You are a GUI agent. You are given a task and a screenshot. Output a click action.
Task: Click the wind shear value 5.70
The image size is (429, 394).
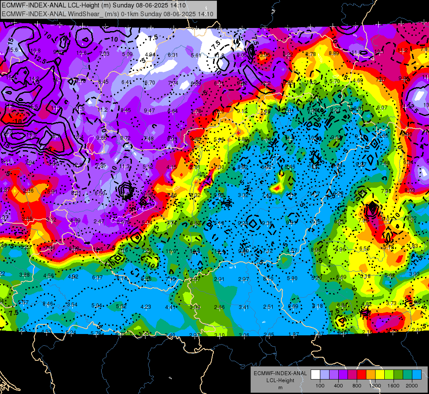click(x=334, y=81)
